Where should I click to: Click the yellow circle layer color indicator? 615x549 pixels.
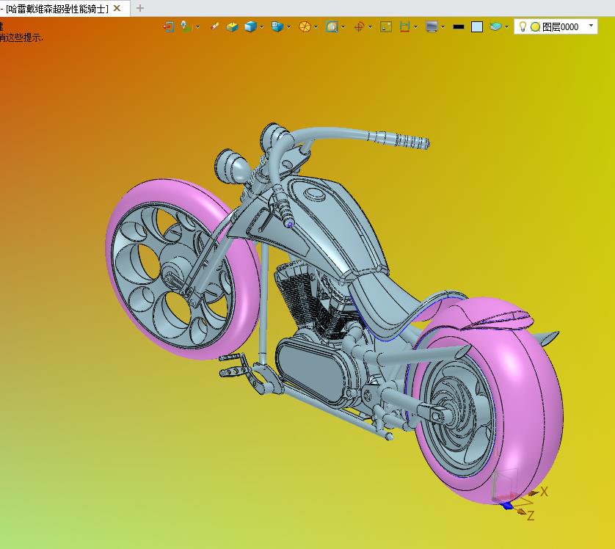(535, 26)
